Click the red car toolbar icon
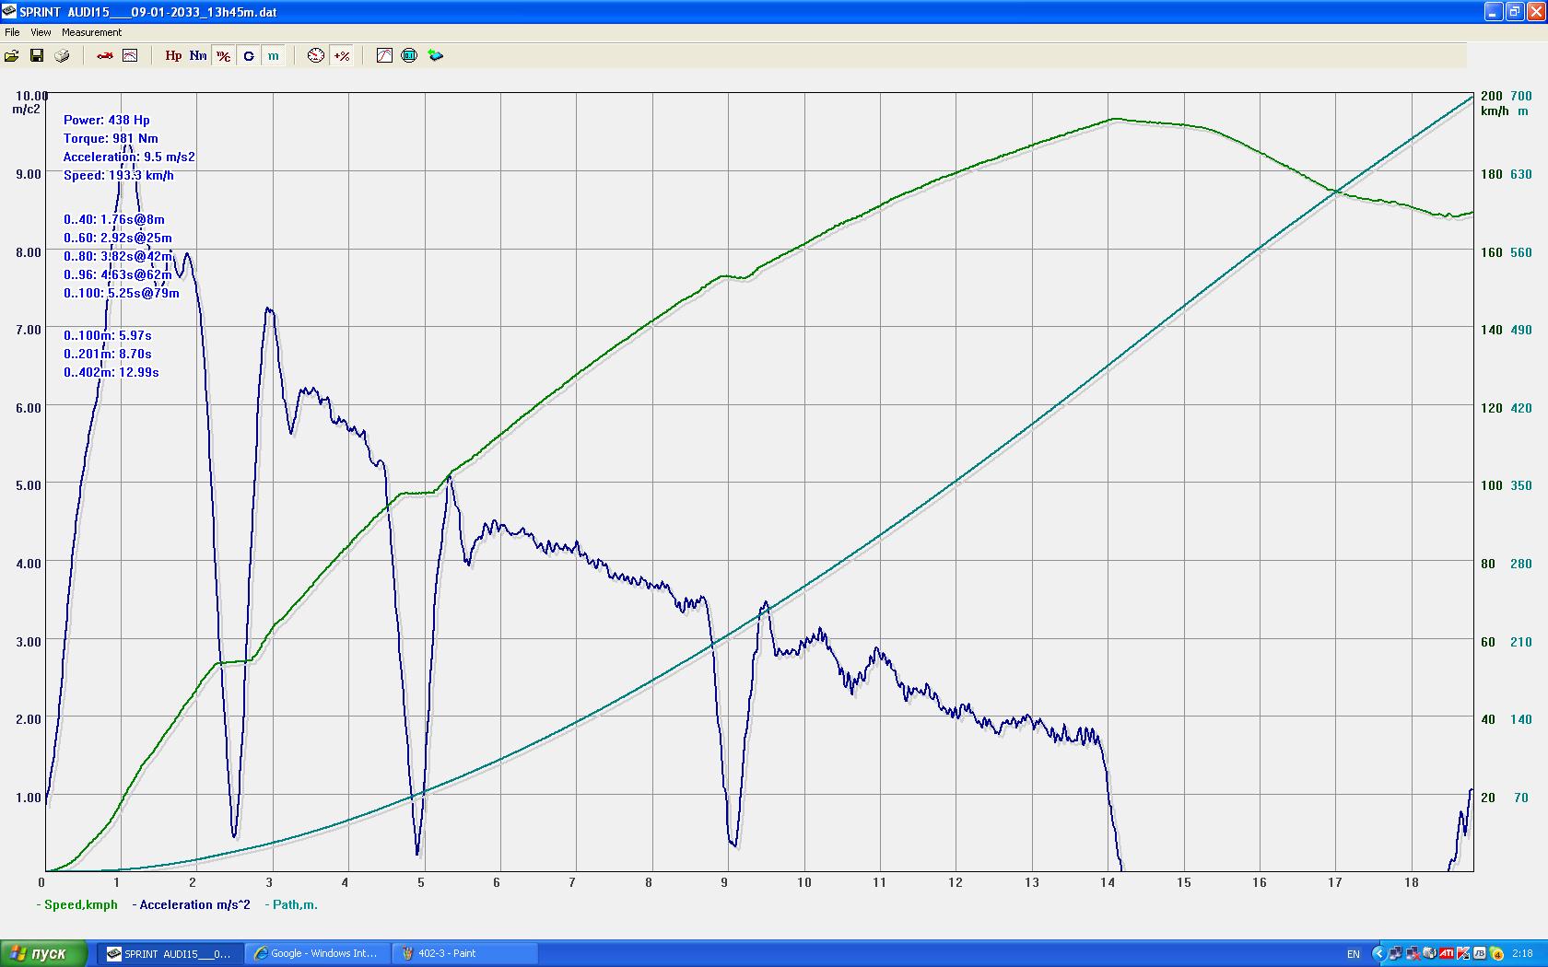Image resolution: width=1548 pixels, height=967 pixels. click(x=105, y=56)
